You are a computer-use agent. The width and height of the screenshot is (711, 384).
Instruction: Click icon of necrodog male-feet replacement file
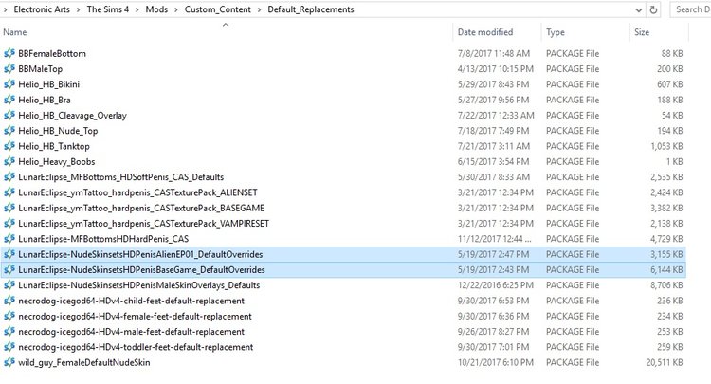[9, 332]
